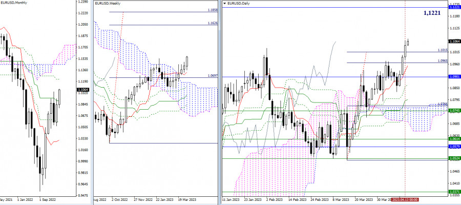Click the 8 Mar 2023 date label

[341, 199]
